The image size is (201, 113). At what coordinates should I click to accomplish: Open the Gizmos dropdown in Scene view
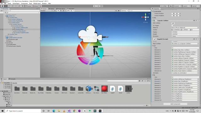pos(125,11)
